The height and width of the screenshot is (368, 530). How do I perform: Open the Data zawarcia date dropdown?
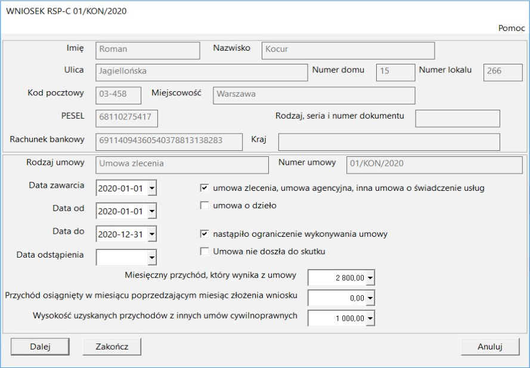click(x=151, y=189)
